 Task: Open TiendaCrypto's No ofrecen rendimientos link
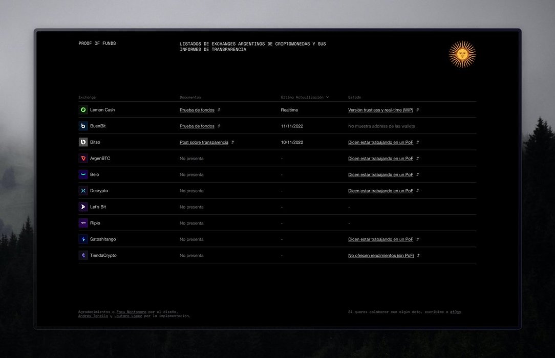381,255
